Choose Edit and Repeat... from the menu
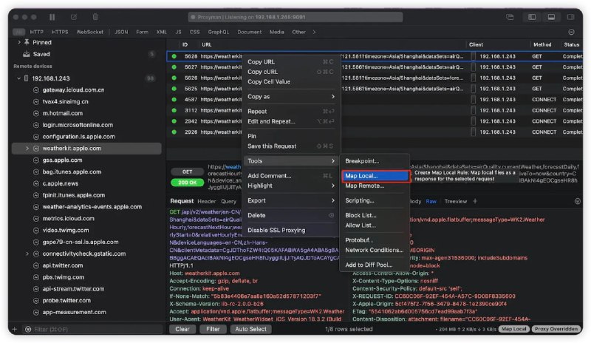 (290, 121)
